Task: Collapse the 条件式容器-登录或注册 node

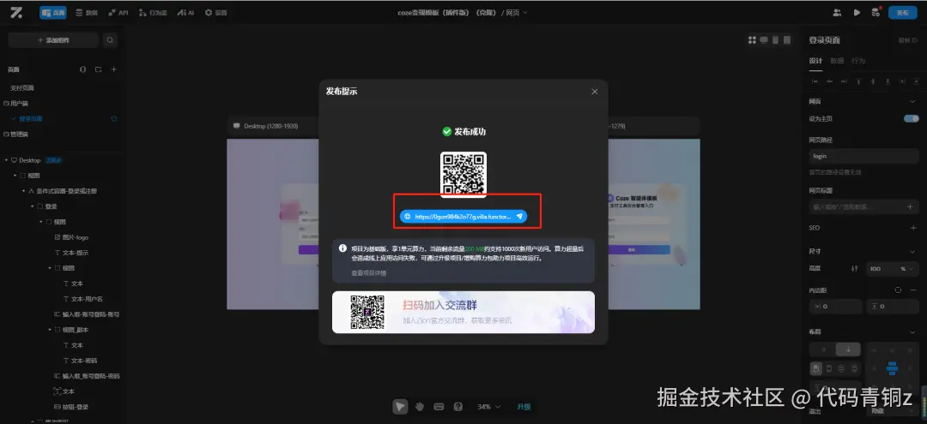Action: tap(24, 191)
